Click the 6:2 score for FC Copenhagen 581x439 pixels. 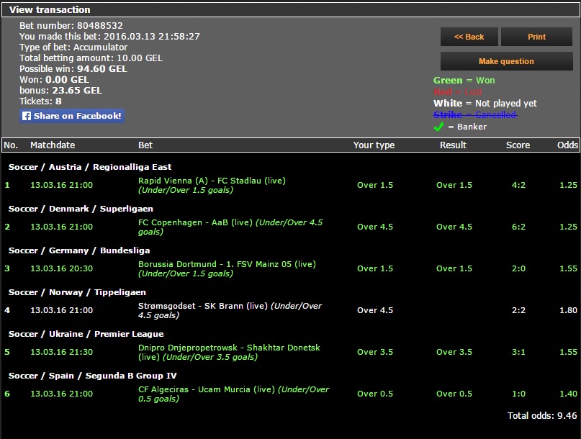(518, 227)
